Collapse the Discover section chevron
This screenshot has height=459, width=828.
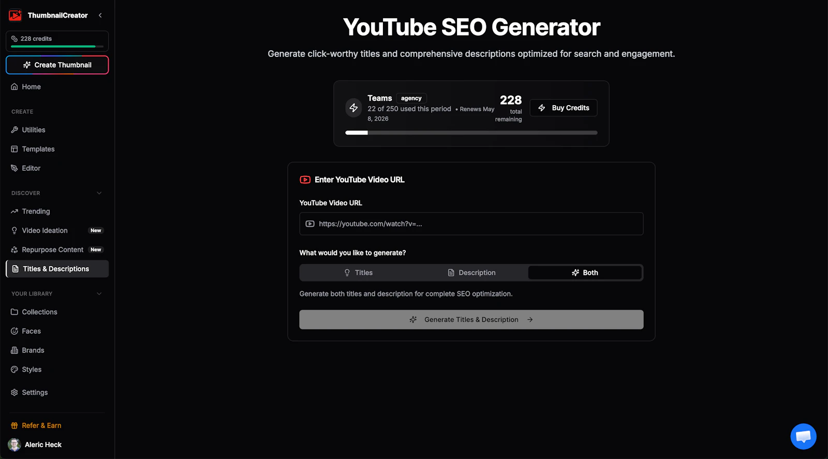tap(99, 193)
